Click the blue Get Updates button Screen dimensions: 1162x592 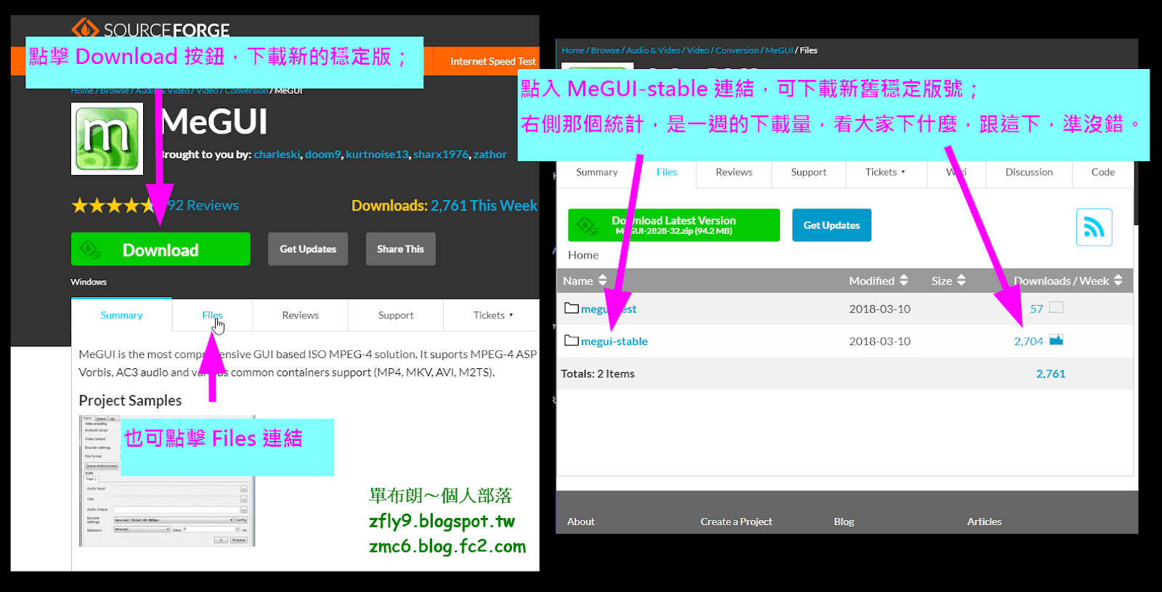(x=832, y=225)
